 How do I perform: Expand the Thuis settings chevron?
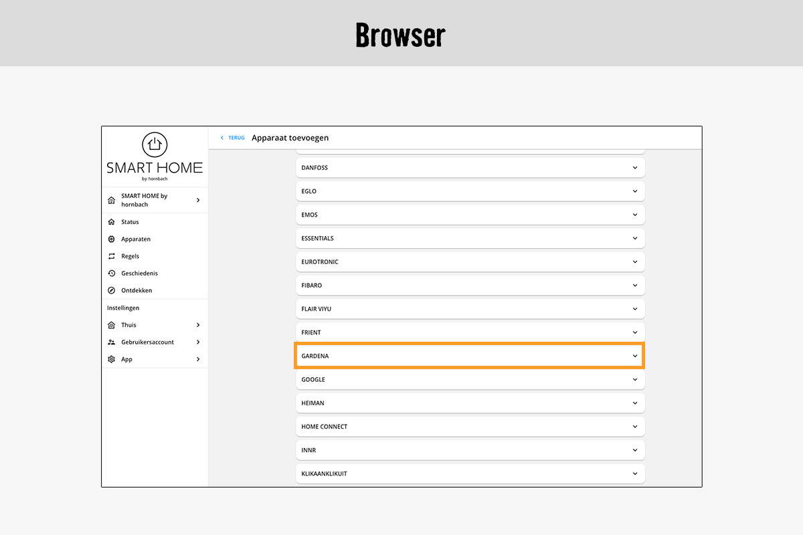tap(198, 325)
